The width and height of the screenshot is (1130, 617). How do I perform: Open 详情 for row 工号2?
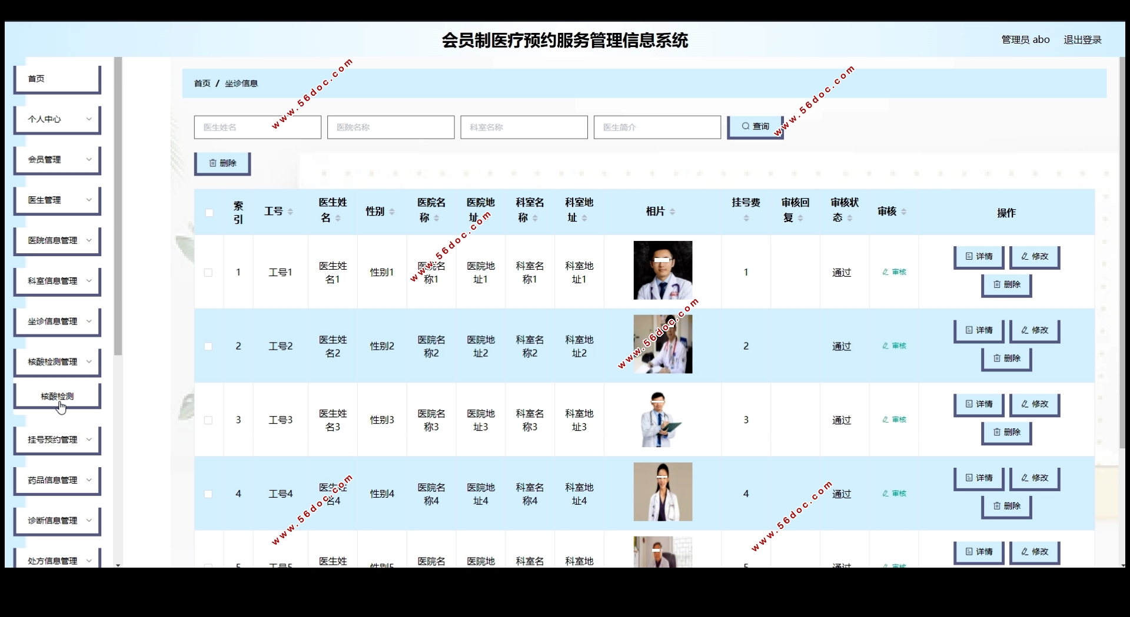pyautogui.click(x=979, y=331)
